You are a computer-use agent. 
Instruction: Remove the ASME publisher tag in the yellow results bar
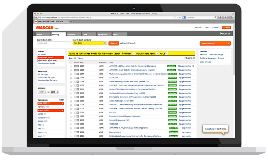157,54
